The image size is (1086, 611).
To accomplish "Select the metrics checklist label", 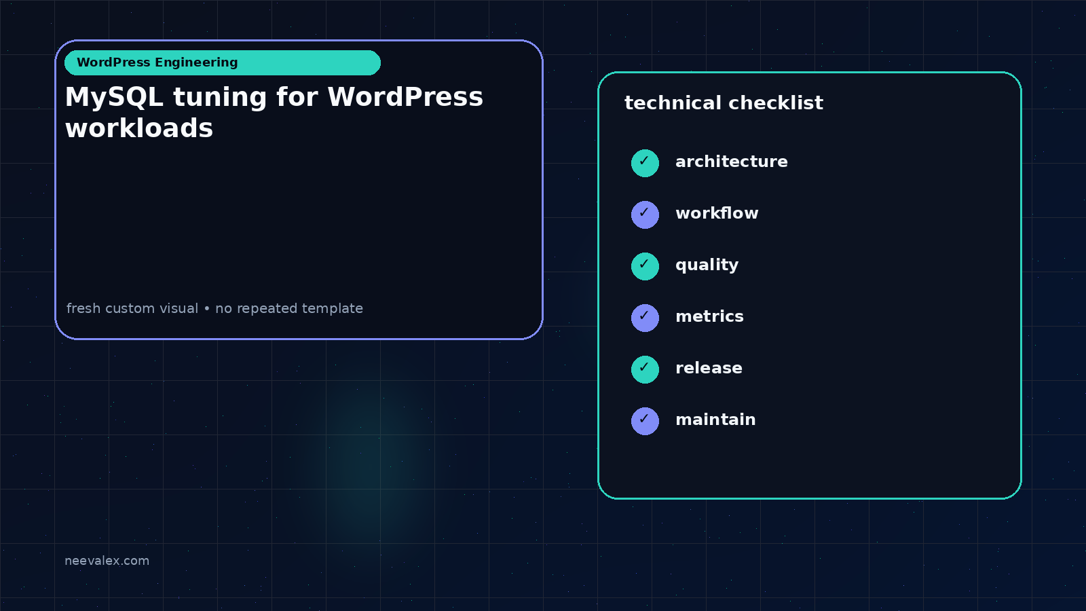I will [x=709, y=316].
